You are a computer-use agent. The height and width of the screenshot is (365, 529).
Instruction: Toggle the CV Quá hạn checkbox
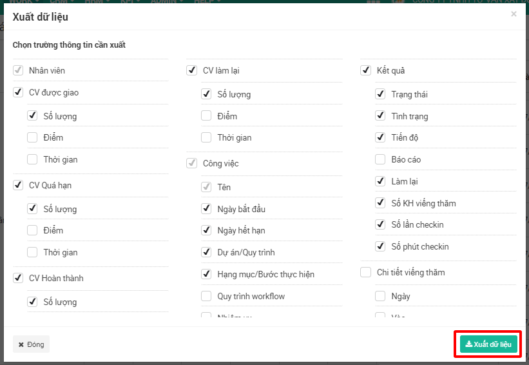18,185
